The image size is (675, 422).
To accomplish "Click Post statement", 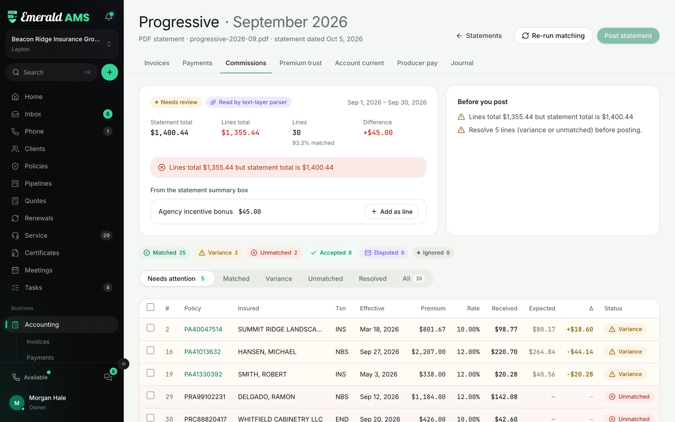I will [628, 36].
